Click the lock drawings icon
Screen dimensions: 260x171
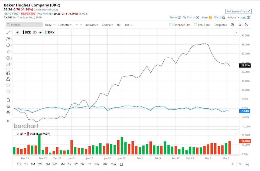click(8, 79)
